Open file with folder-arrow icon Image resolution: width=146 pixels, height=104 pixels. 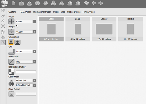pos(21,3)
